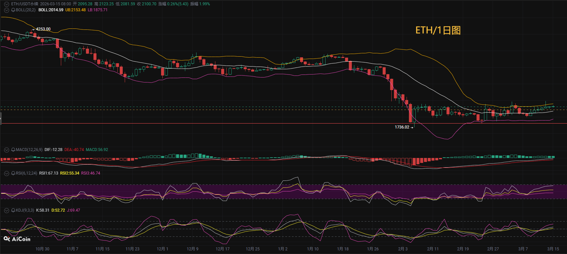This screenshot has height=254, width=567.
Task: Open the left edge panel handle
Action: coord(1,118)
